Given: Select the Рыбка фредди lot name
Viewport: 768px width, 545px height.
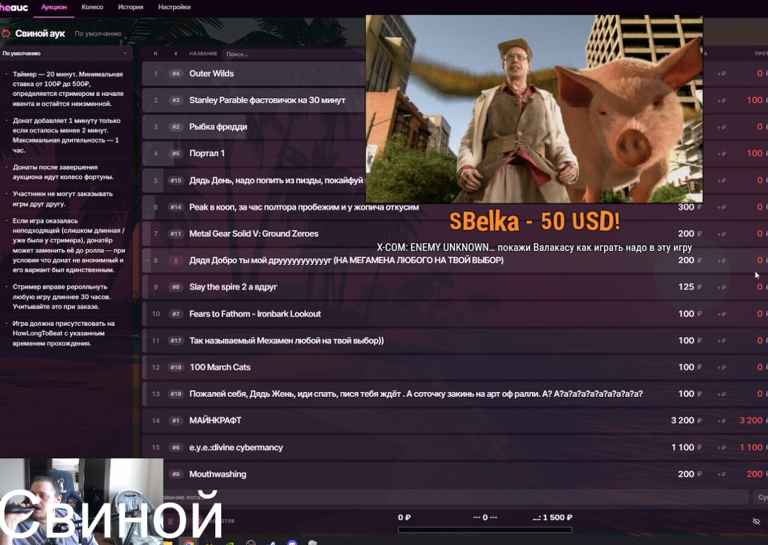Looking at the screenshot, I should (218, 127).
